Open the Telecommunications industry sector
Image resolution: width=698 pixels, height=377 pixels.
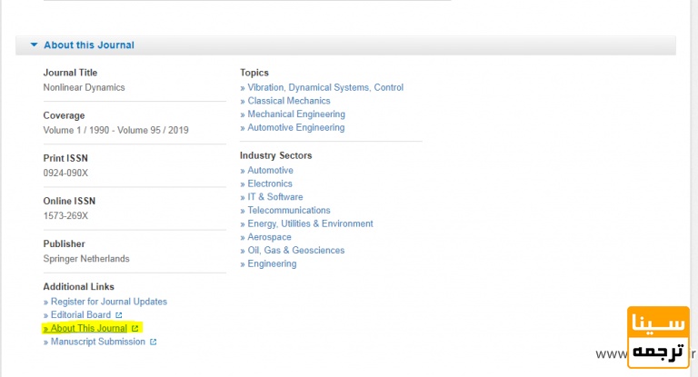coord(289,210)
